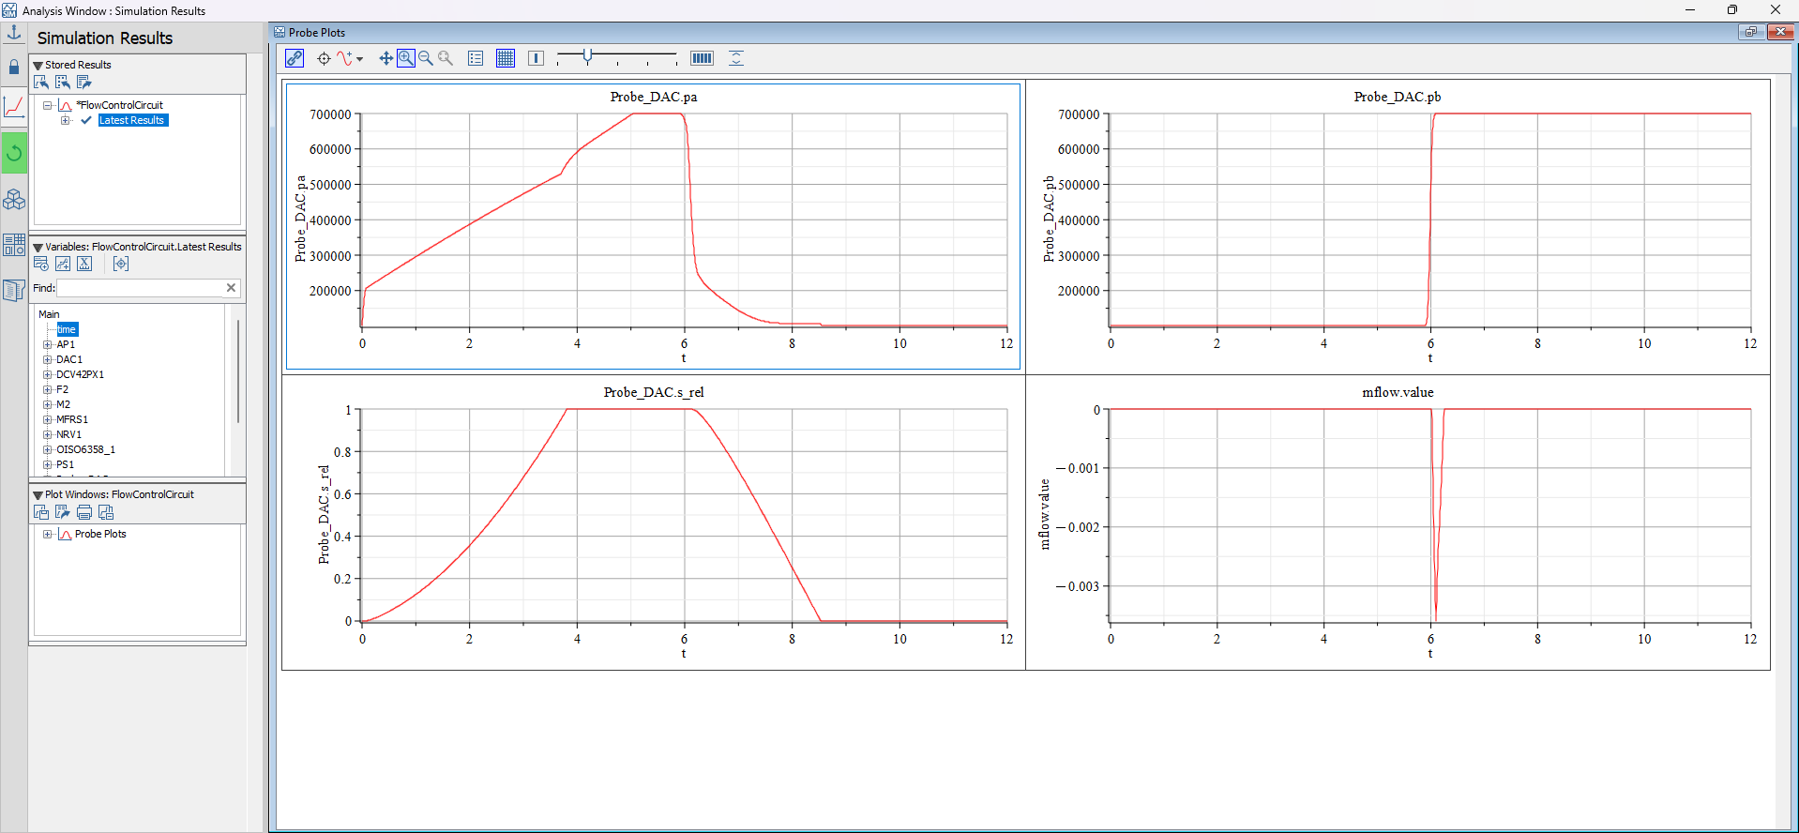The height and width of the screenshot is (833, 1799).
Task: Open the 3D components cubes sidebar icon
Action: tap(14, 200)
